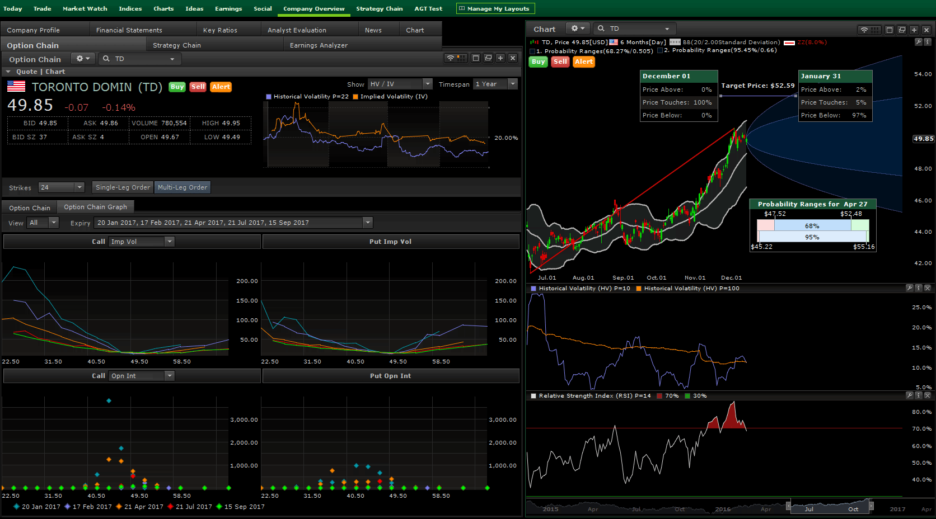Open the View All dropdown
936x519 pixels.
click(43, 223)
